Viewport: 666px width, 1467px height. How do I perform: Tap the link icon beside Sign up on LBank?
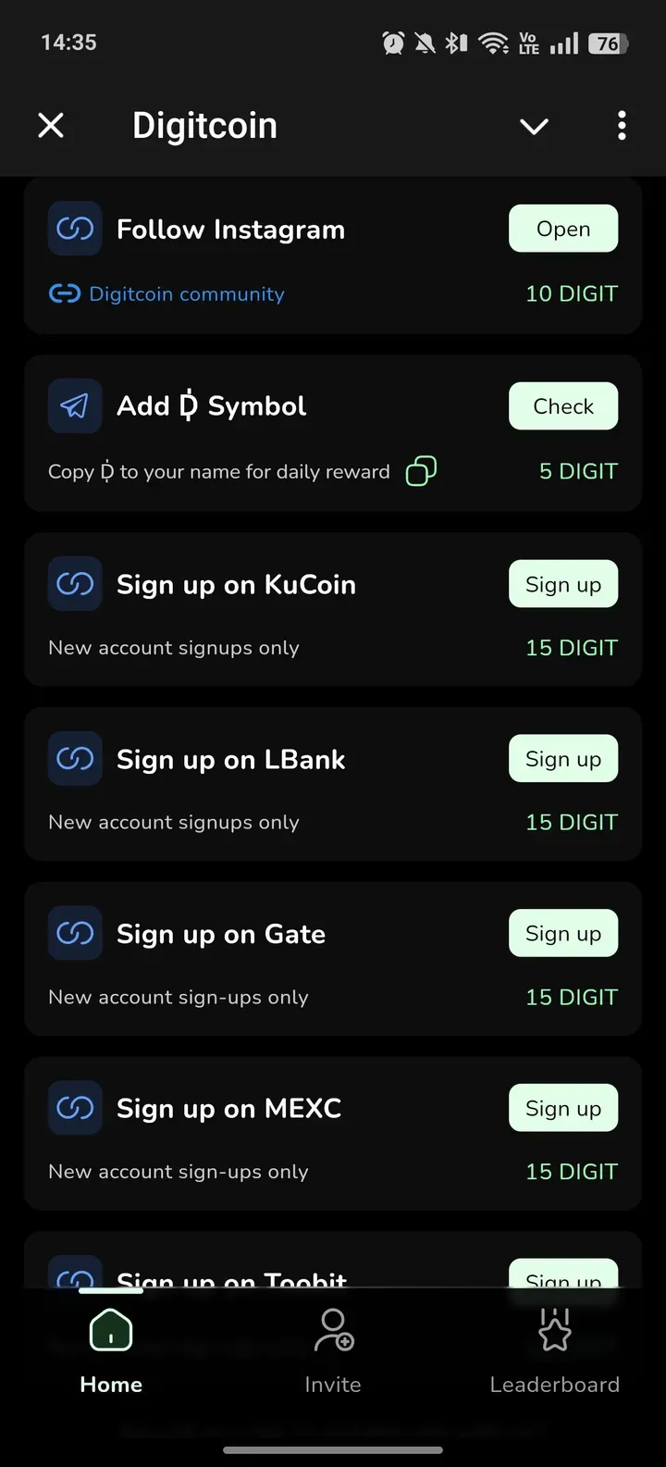click(x=75, y=759)
